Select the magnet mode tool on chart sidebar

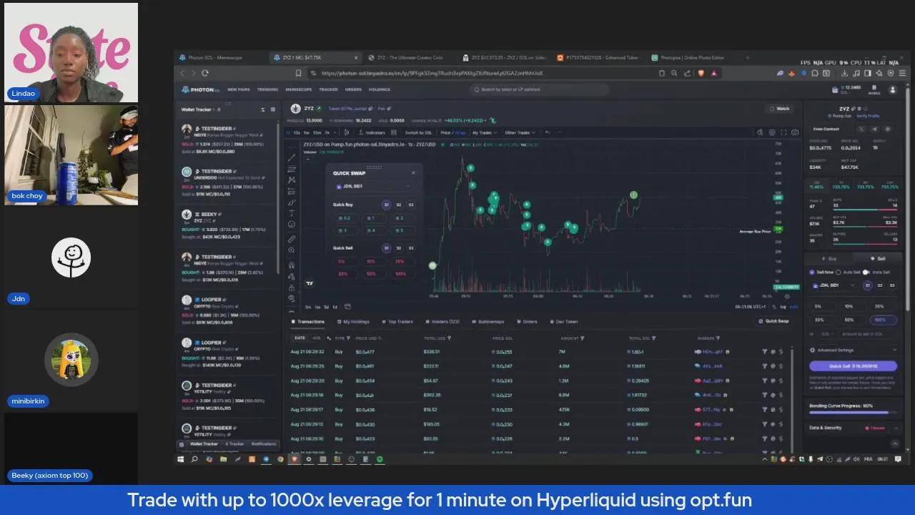click(292, 265)
